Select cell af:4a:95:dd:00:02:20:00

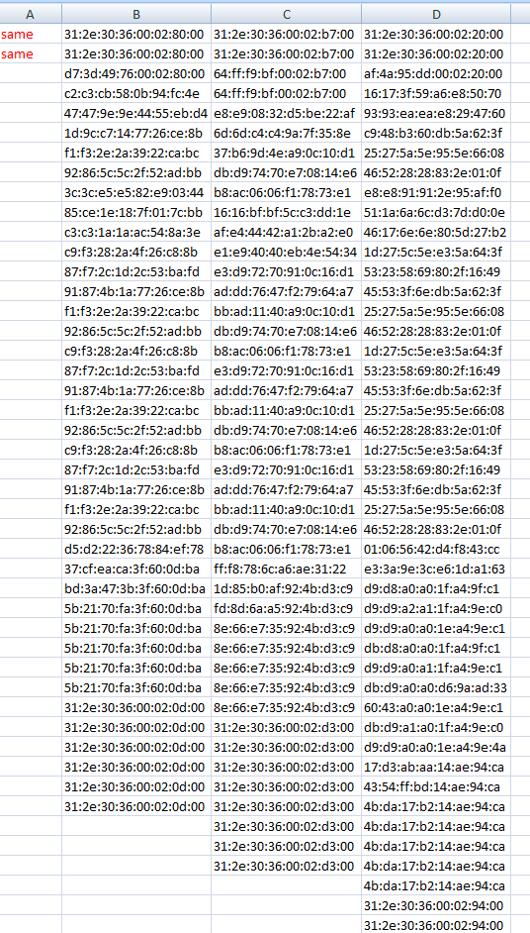coord(436,73)
